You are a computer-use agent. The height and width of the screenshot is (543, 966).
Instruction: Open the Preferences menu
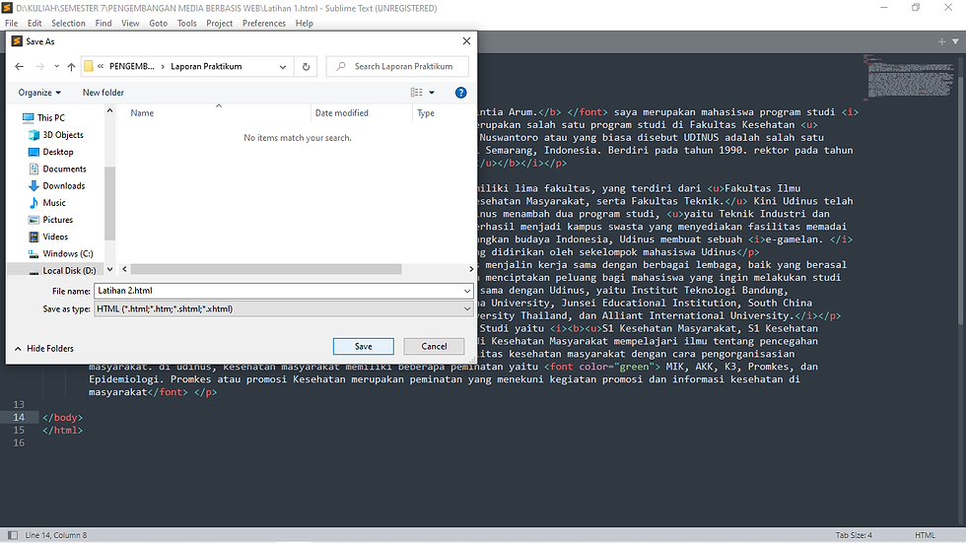[264, 24]
